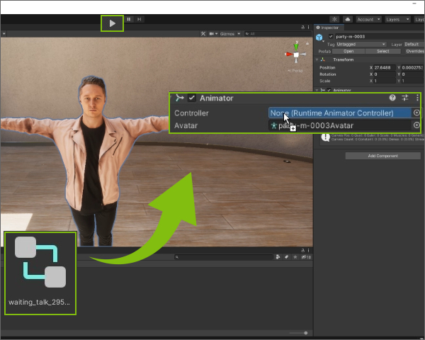Click the grey bottom cone on orientation gizmo

(296, 60)
